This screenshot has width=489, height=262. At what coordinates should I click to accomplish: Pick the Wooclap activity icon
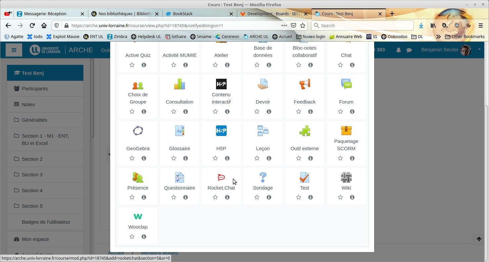click(x=138, y=217)
